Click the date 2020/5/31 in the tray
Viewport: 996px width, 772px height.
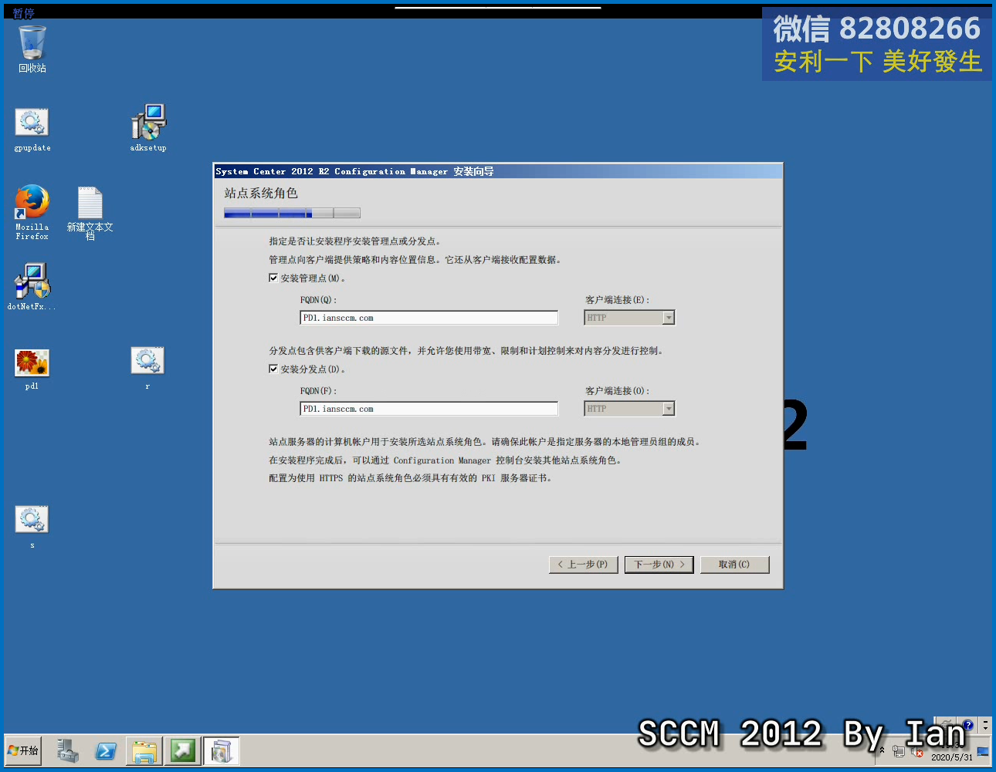click(x=951, y=757)
